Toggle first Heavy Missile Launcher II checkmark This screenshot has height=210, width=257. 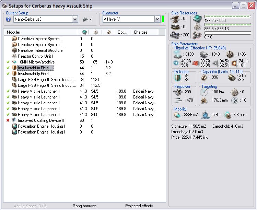click(x=8, y=91)
